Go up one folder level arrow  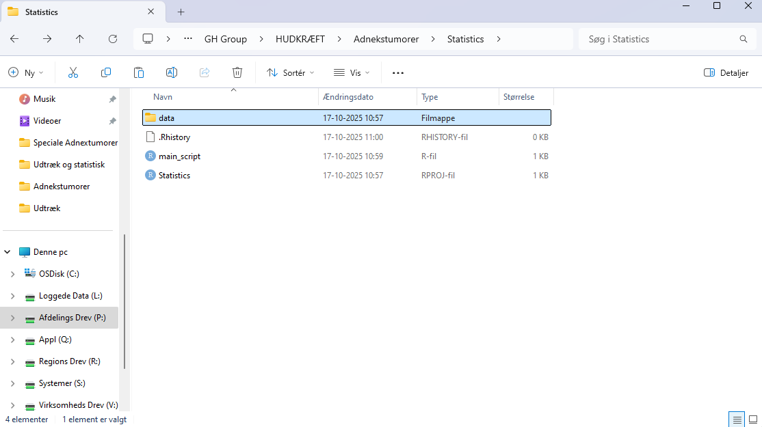point(80,39)
